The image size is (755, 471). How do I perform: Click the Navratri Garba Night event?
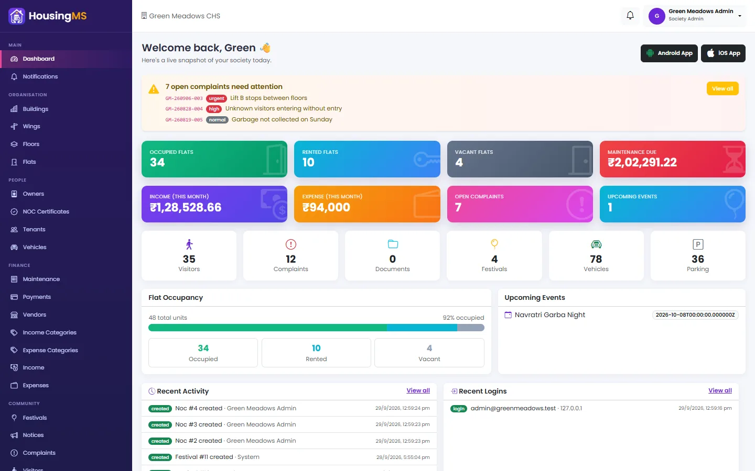pos(549,315)
